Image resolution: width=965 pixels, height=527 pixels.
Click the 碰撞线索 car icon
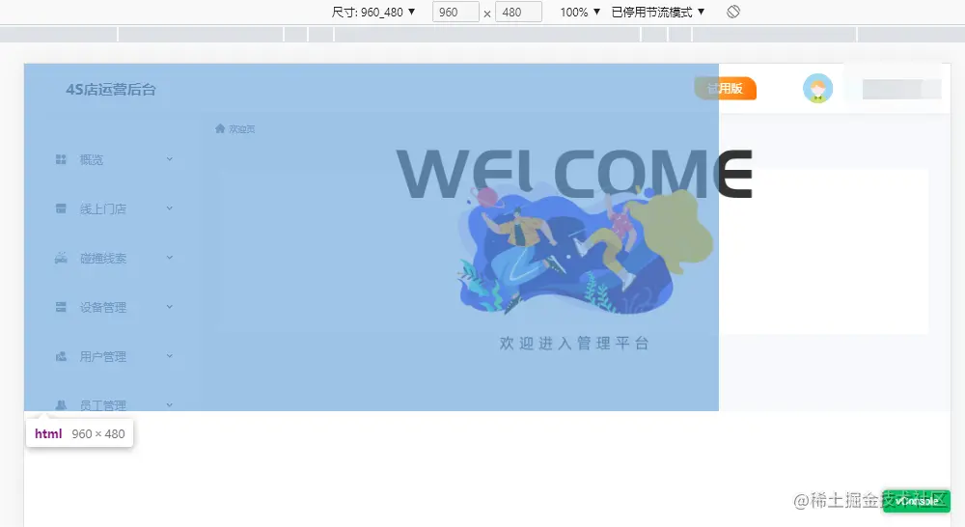[x=61, y=258]
